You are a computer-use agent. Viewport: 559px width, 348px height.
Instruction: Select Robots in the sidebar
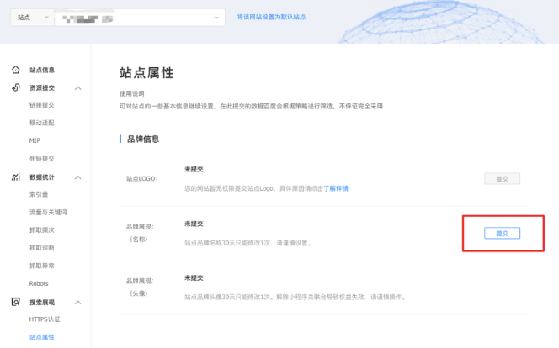point(39,283)
